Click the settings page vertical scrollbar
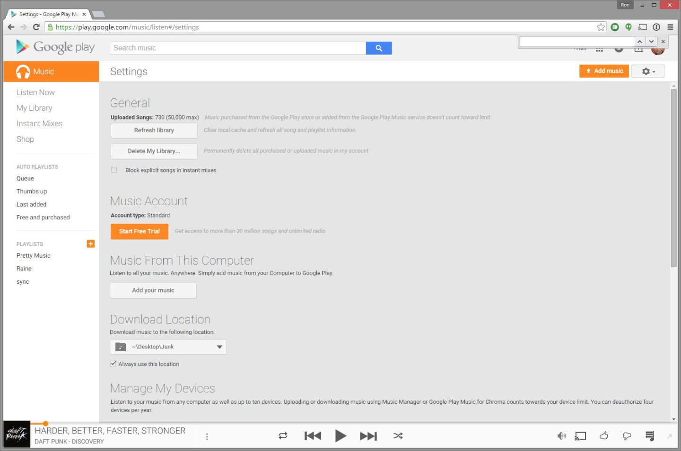 click(x=673, y=178)
